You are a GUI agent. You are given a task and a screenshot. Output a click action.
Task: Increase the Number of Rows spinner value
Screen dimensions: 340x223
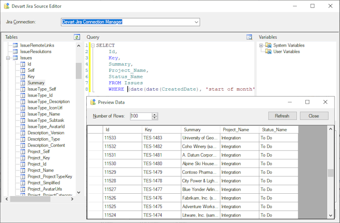155,114
